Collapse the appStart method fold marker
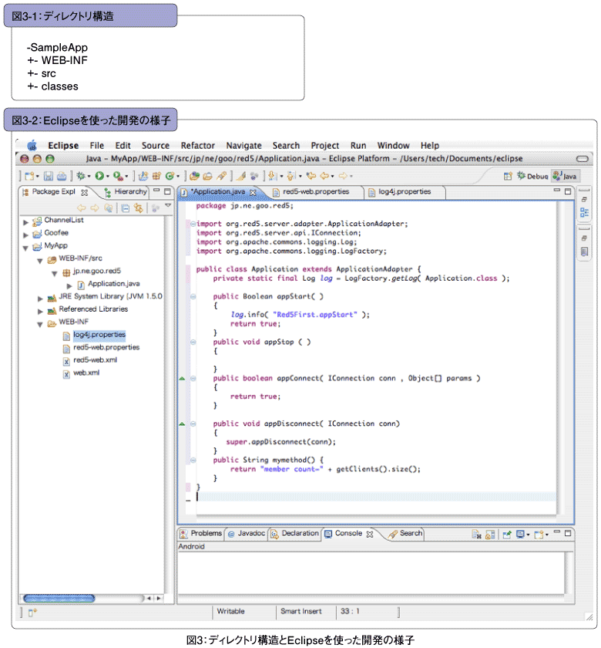The height and width of the screenshot is (648, 601). [193, 297]
